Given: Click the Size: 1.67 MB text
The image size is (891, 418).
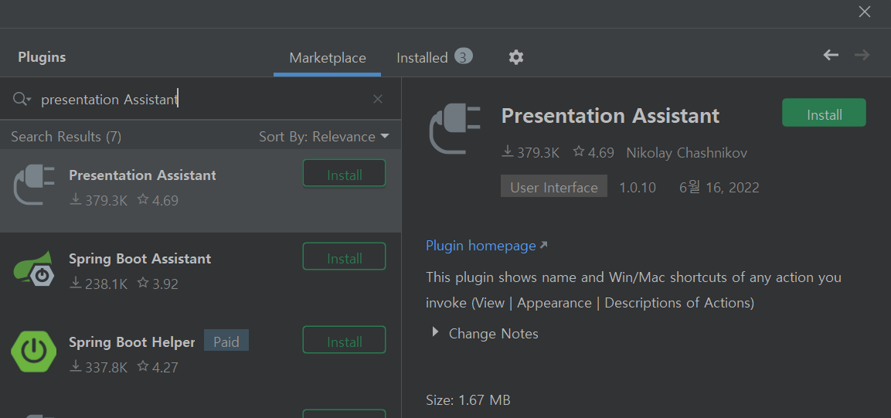Looking at the screenshot, I should [468, 399].
